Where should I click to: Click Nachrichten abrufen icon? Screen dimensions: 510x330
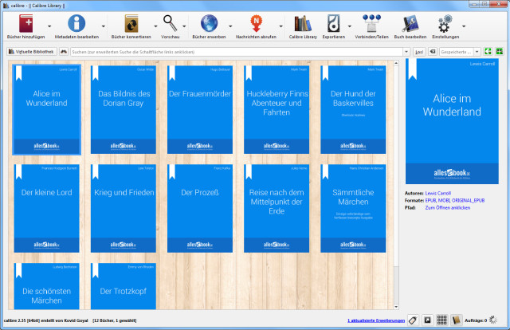click(x=257, y=22)
